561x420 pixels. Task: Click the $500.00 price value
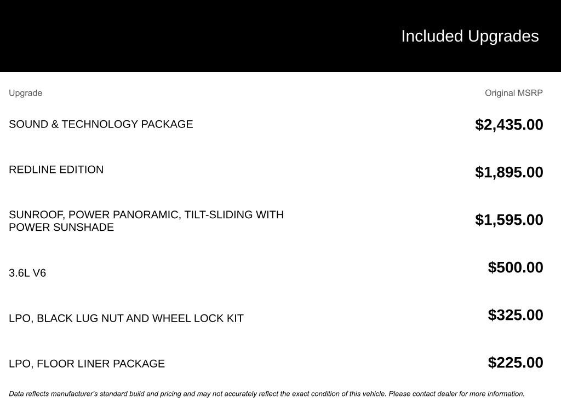click(516, 267)
